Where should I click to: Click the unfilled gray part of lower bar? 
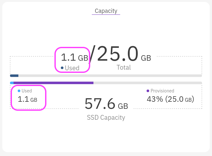click(x=148, y=83)
